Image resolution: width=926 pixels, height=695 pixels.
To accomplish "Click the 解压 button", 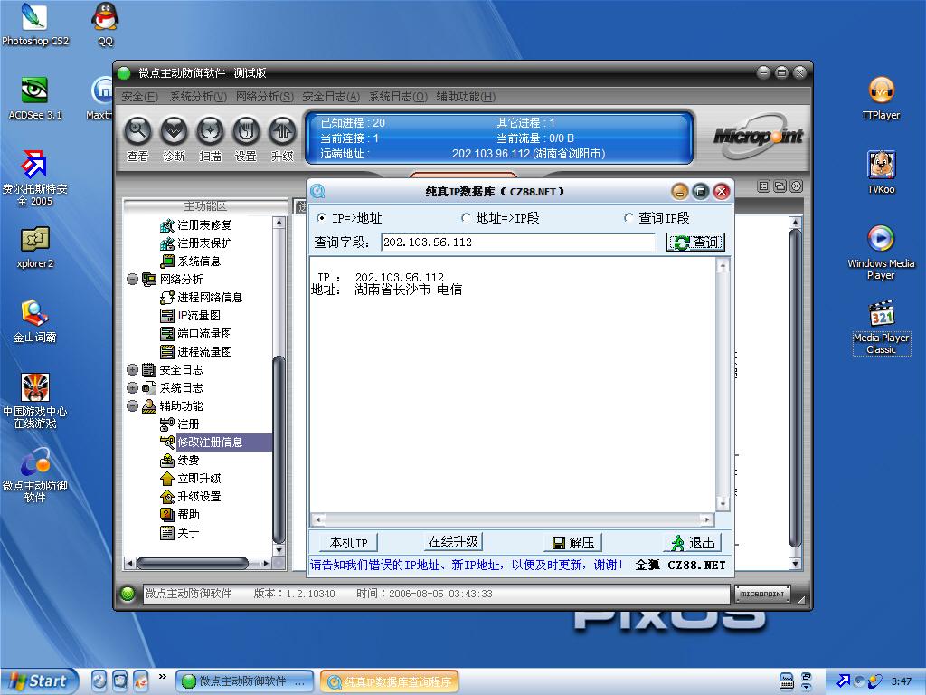I will [x=572, y=543].
